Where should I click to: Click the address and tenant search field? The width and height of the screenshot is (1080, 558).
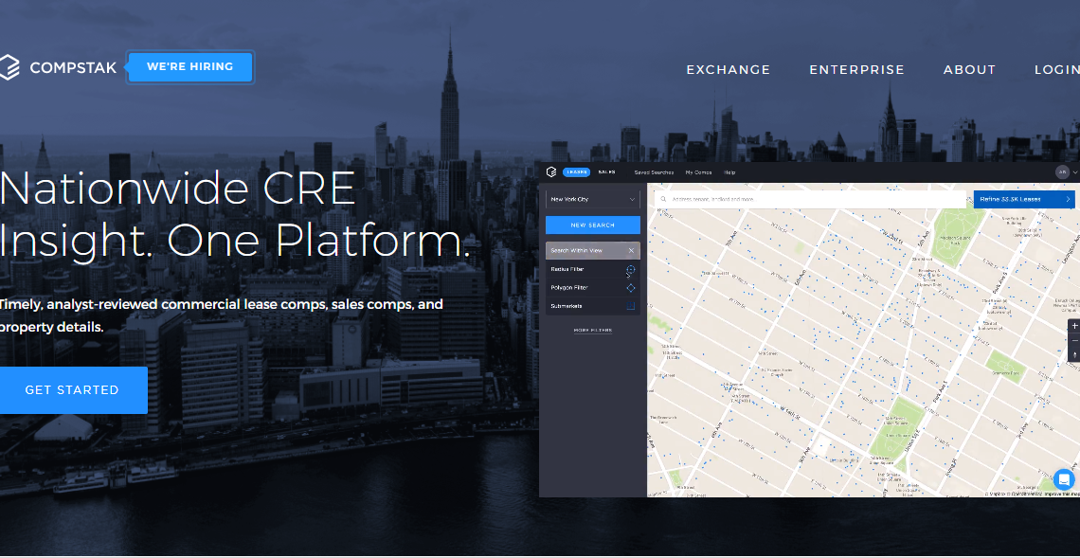pos(810,199)
